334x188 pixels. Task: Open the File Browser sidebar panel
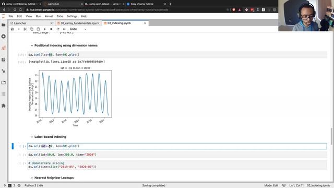coord(4,25)
